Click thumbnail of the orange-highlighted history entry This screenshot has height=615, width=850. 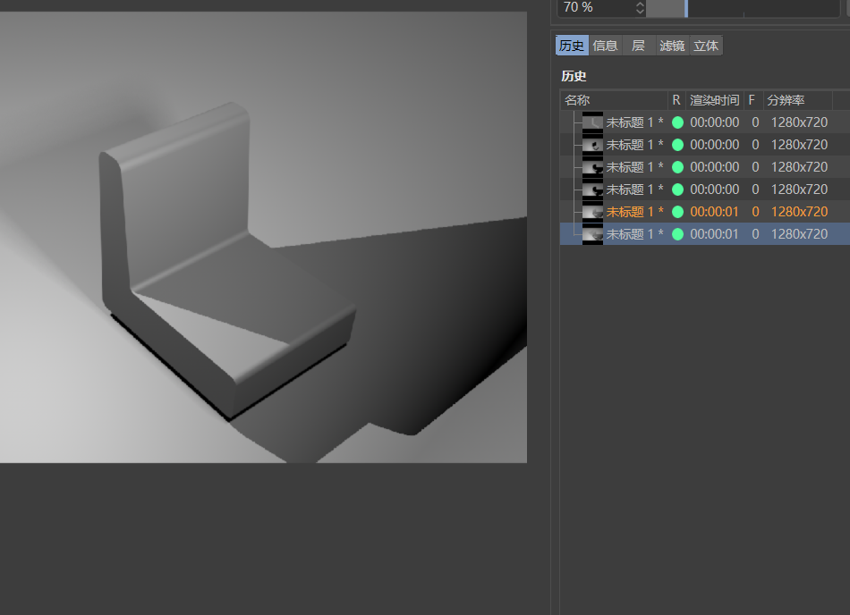point(592,212)
